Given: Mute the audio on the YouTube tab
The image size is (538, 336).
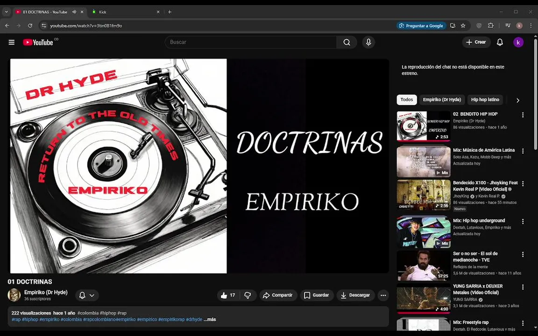Looking at the screenshot, I should pos(74,12).
